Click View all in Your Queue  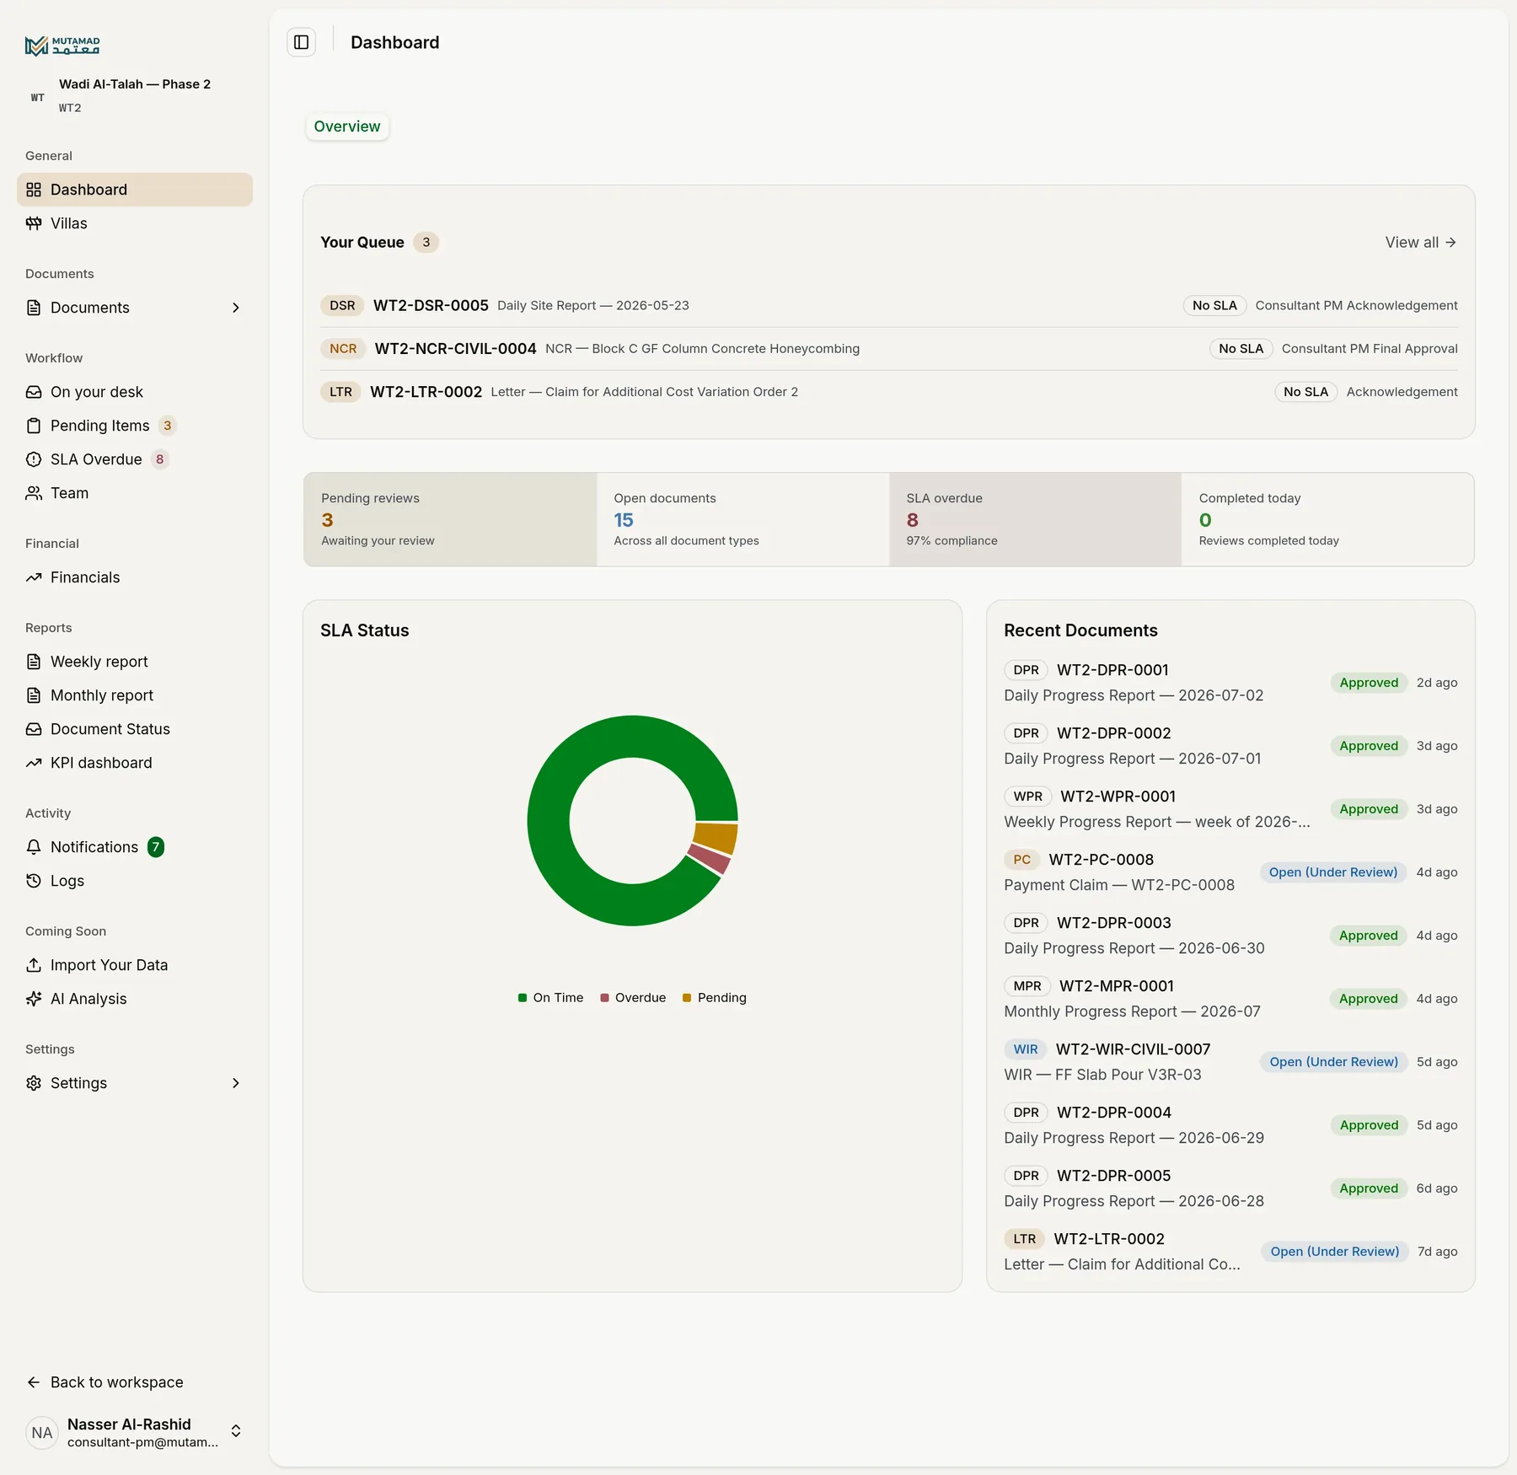pyautogui.click(x=1421, y=243)
